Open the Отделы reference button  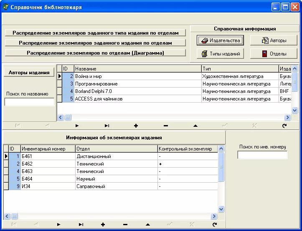pos(274,54)
